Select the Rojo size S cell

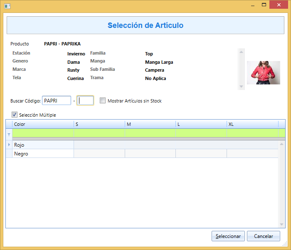(99, 145)
